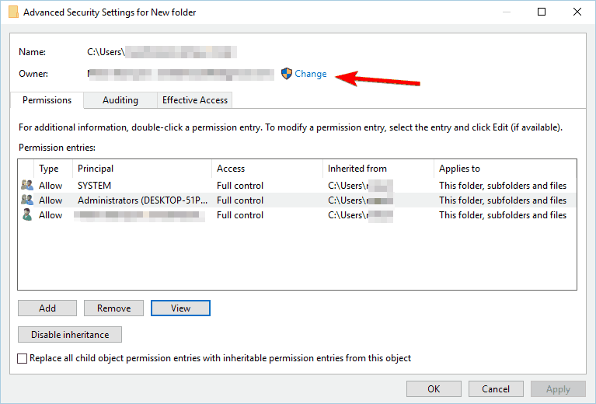Close the Advanced Security Settings window
The width and height of the screenshot is (596, 404).
[x=577, y=12]
